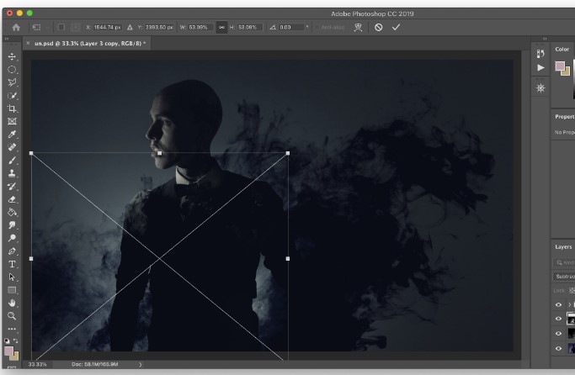Click the zoom level 33.33% field

pyautogui.click(x=38, y=364)
